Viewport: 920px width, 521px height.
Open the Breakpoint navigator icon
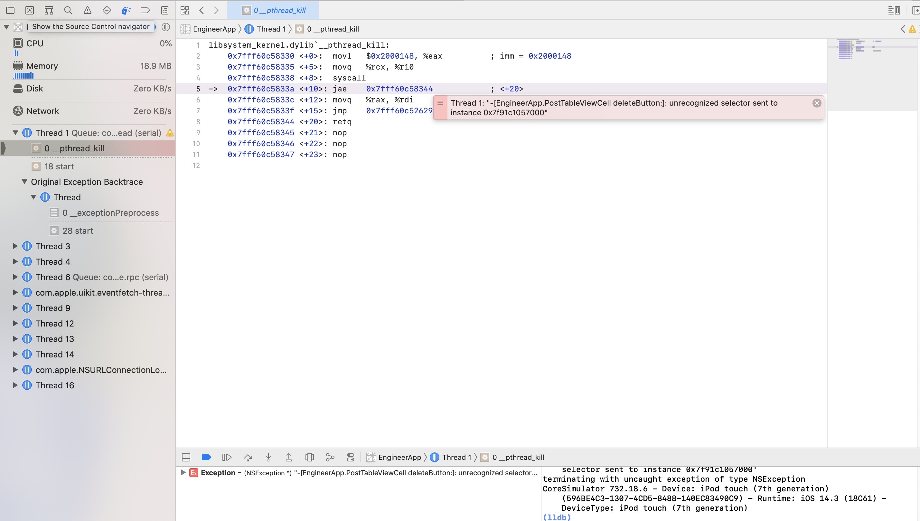pyautogui.click(x=145, y=10)
